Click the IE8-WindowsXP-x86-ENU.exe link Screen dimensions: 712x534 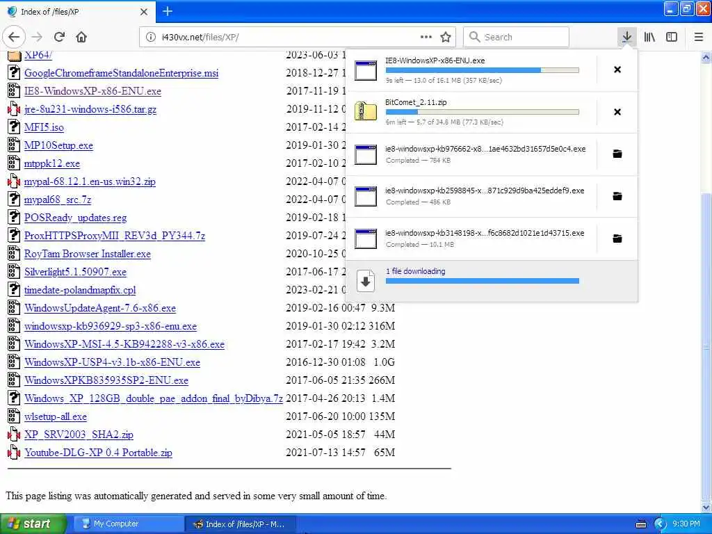point(92,91)
